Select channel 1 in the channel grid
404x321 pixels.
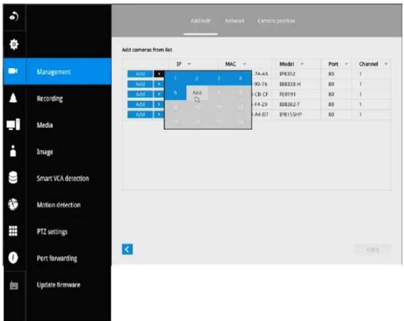pos(175,78)
